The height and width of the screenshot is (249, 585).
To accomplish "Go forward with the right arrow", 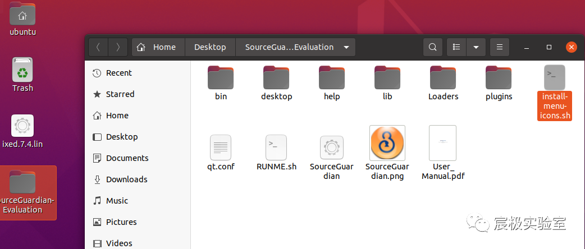I will pos(118,47).
